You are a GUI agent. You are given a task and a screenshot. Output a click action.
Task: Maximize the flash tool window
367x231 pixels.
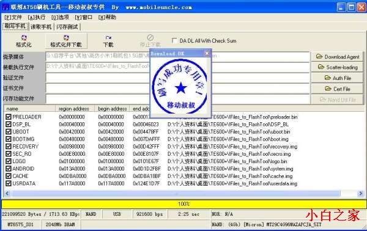351,7
